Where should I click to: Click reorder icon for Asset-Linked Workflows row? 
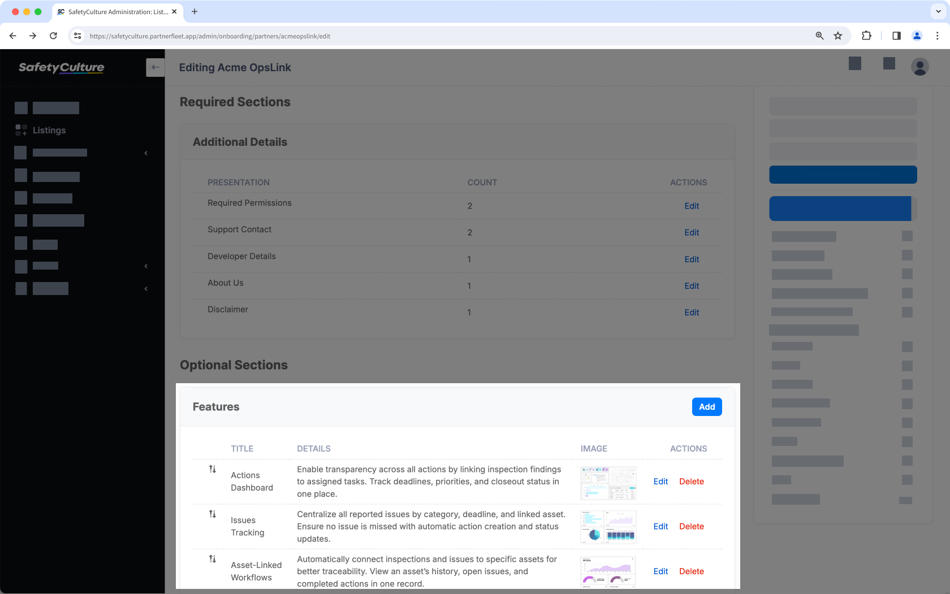click(213, 558)
